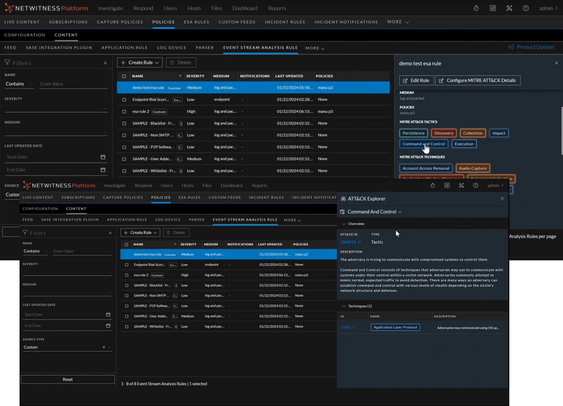Screen dimensions: 563x406
Task: Open End Date calendar icon in foreground Filters
Action: click(108, 325)
